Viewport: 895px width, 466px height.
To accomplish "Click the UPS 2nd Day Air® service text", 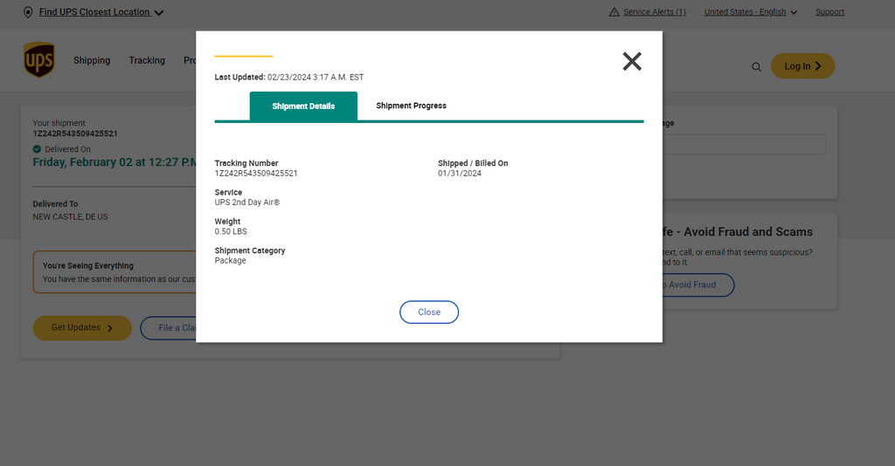I will tap(247, 202).
